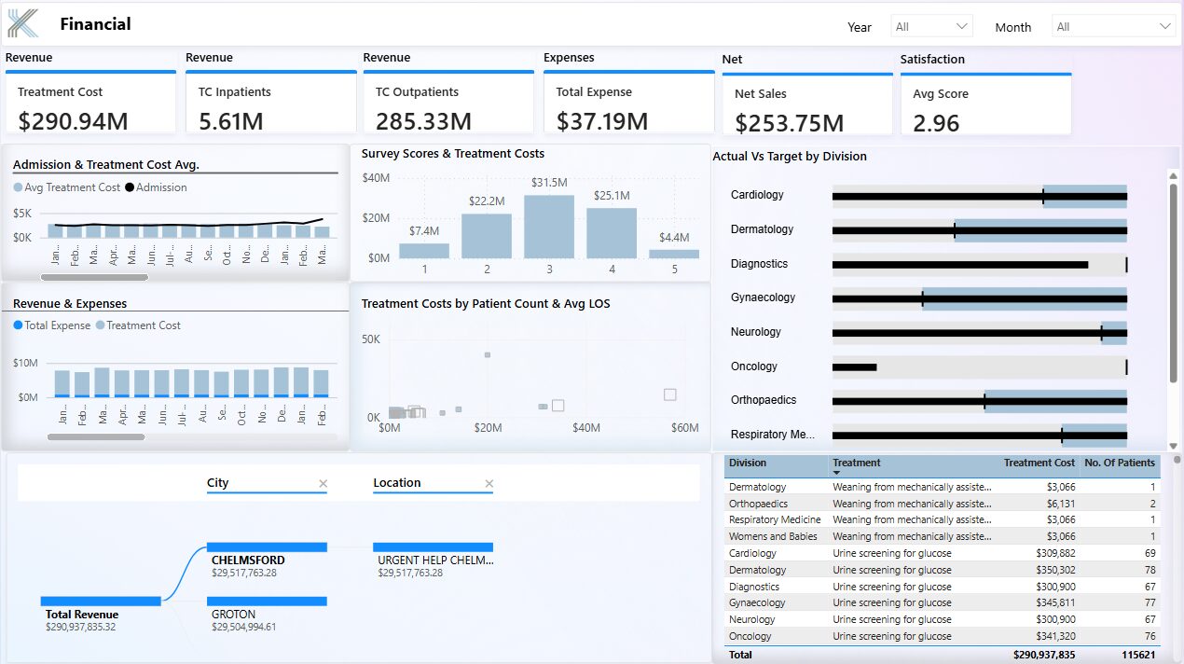Image resolution: width=1184 pixels, height=664 pixels.
Task: Remove the Location level with its X icon
Action: [489, 483]
